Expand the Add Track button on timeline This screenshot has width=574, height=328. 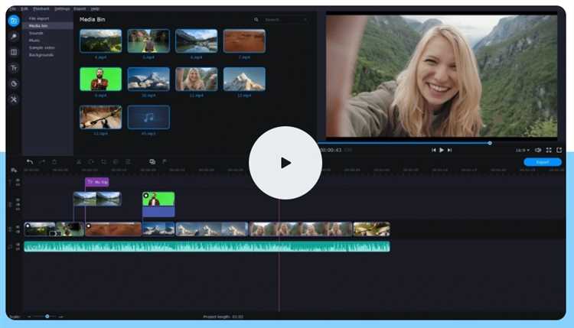click(x=14, y=170)
